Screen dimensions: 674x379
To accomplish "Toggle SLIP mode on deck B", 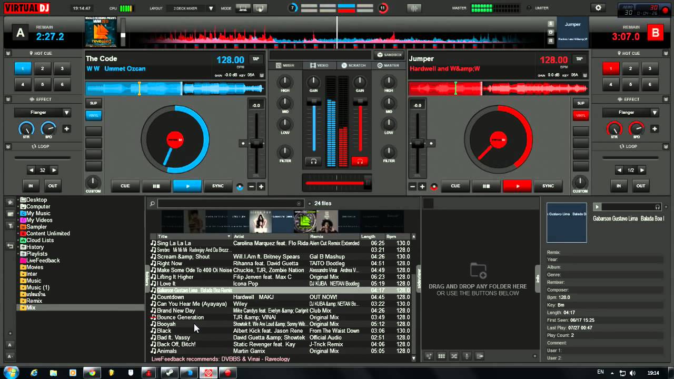I will (580, 103).
